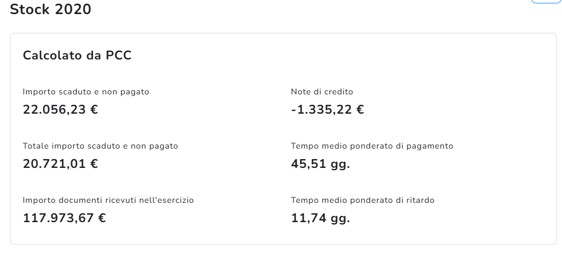Viewport: 562px width, 255px height.
Task: Click the gg. unit after 11,74
Action: coord(341,218)
